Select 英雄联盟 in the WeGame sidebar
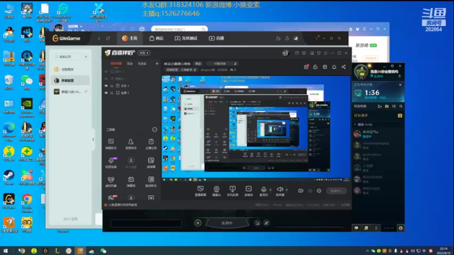454x255 pixels. click(70, 80)
